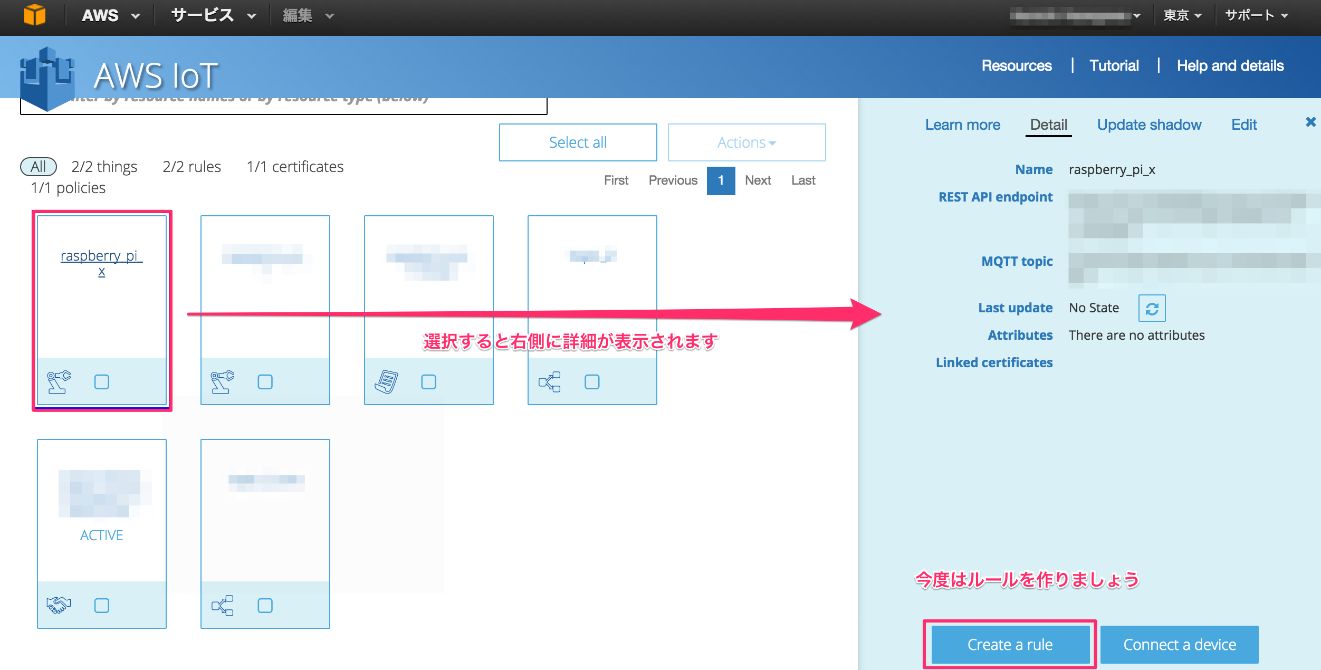Open the 東京 region selector
The width and height of the screenshot is (1321, 670).
point(1182,15)
